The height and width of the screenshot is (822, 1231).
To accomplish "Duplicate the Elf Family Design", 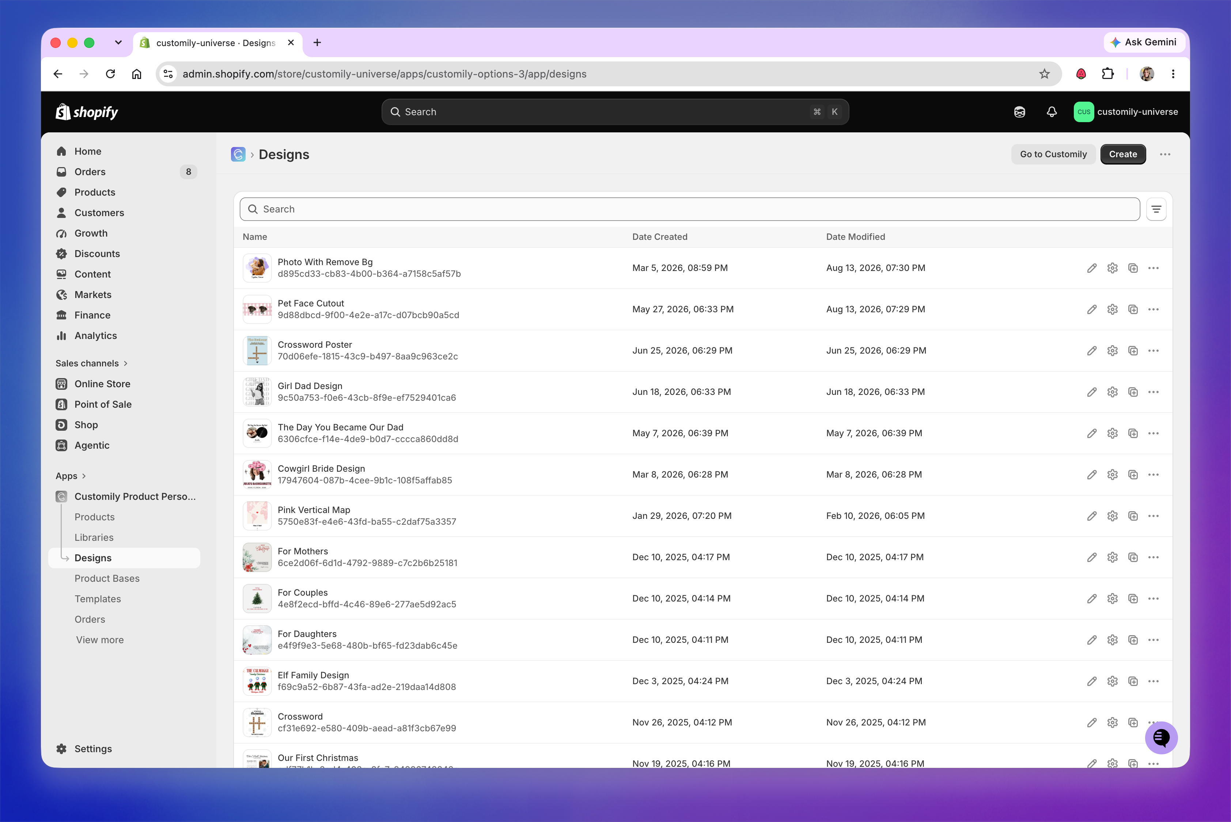I will (1132, 682).
